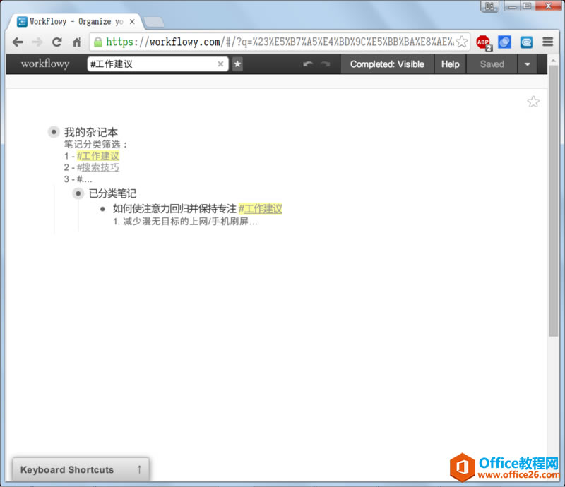Click the bookmark star in the address bar

462,42
